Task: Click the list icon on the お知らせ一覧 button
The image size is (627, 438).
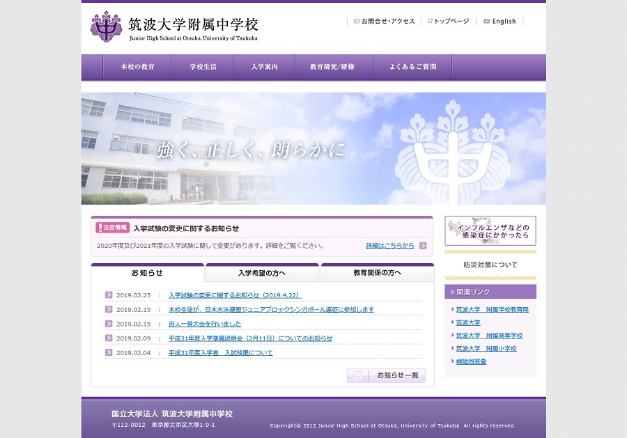Action: pos(357,375)
